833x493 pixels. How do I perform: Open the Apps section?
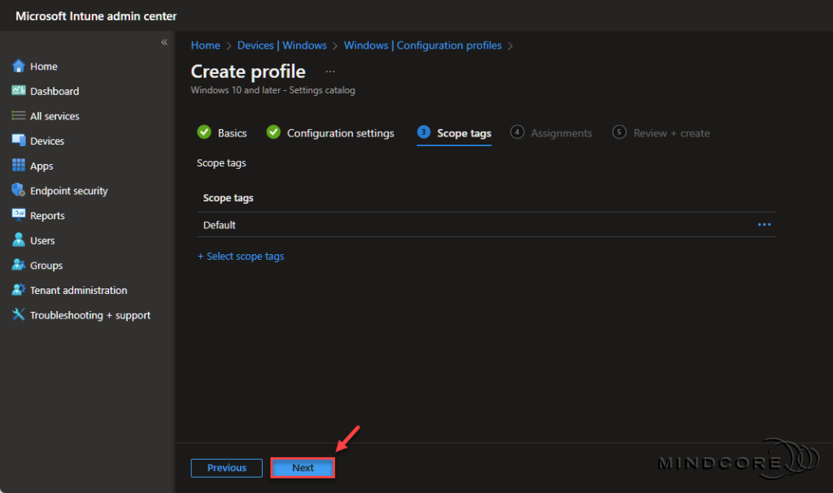pyautogui.click(x=41, y=165)
